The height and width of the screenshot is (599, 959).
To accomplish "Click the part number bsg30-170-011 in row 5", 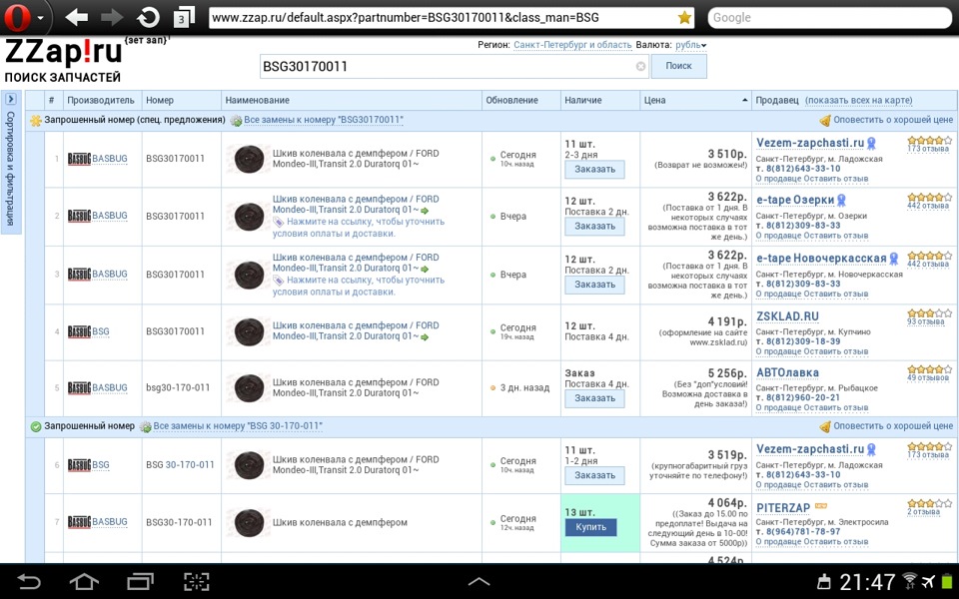I will (x=178, y=388).
